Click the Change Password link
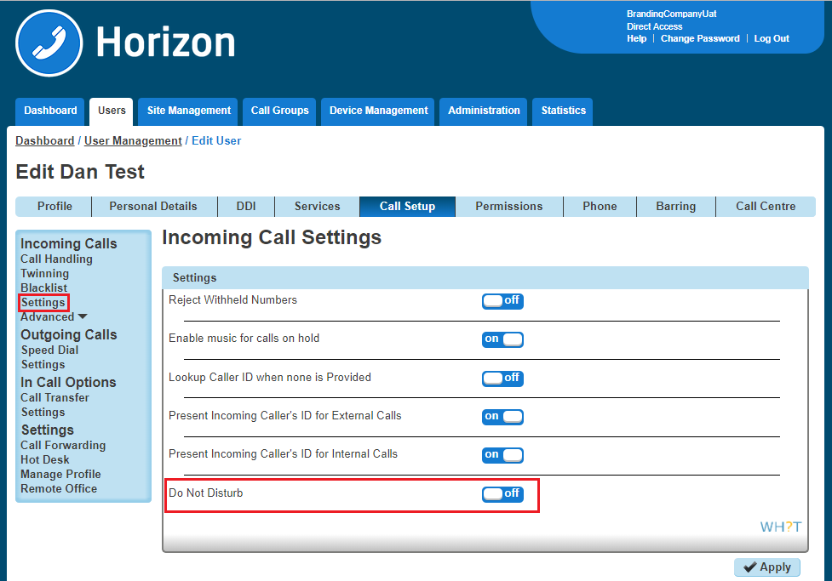The height and width of the screenshot is (581, 832). click(x=700, y=38)
